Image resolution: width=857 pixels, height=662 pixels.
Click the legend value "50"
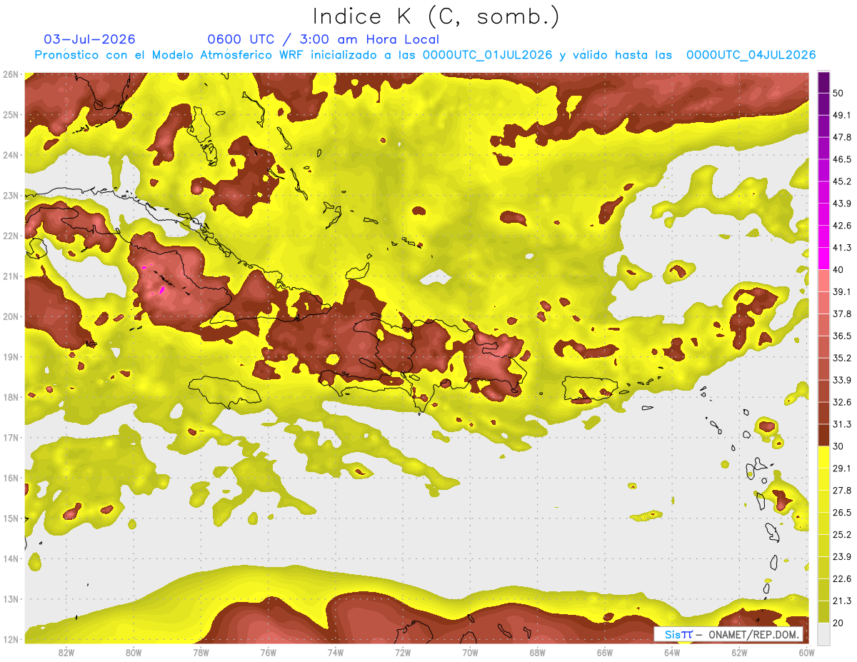click(x=838, y=93)
